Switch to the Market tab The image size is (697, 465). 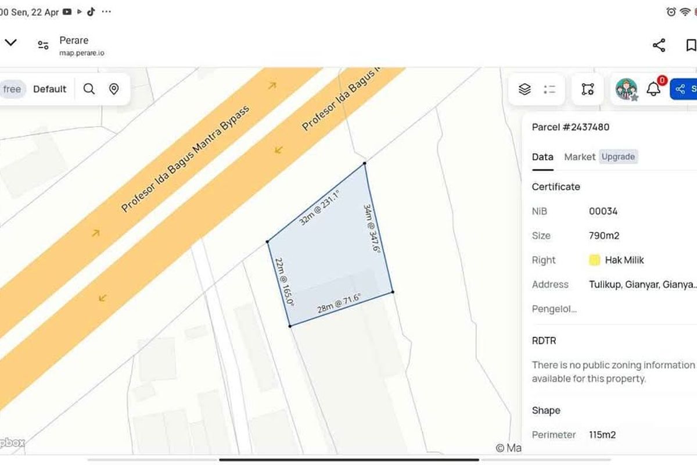580,157
